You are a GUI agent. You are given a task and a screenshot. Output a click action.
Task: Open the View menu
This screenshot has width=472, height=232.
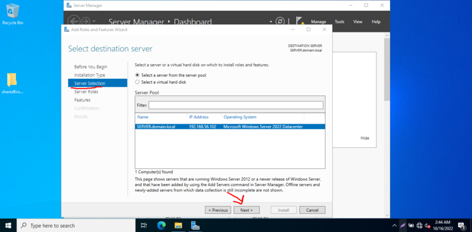pos(358,22)
